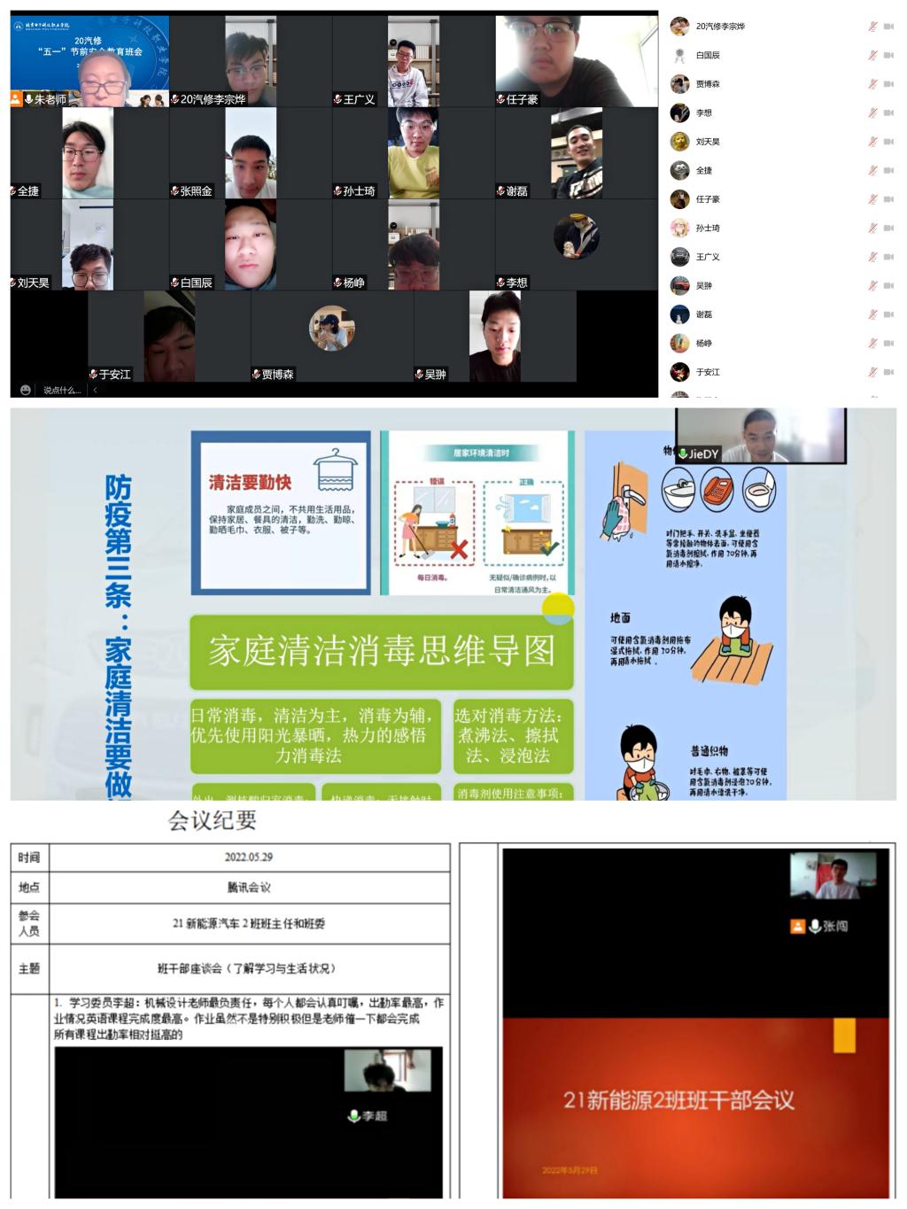Click the mic icon on 吴翀's video tile
The image size is (907, 1209).
coord(417,373)
